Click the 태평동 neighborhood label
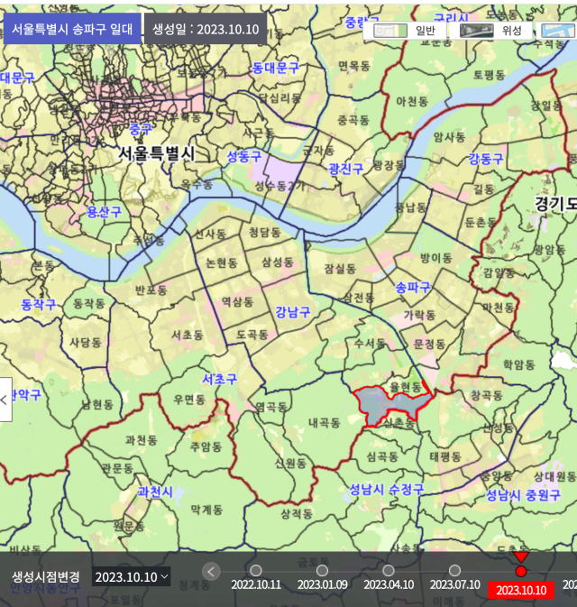The image size is (577, 607). [x=445, y=456]
